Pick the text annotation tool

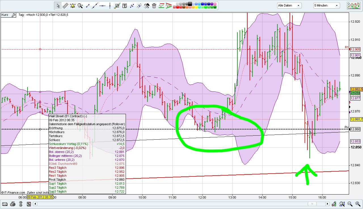(124, 5)
